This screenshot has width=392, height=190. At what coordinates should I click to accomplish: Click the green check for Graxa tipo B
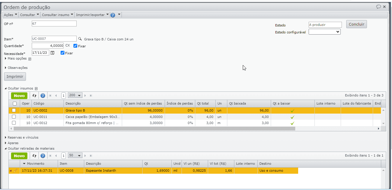[292, 111]
